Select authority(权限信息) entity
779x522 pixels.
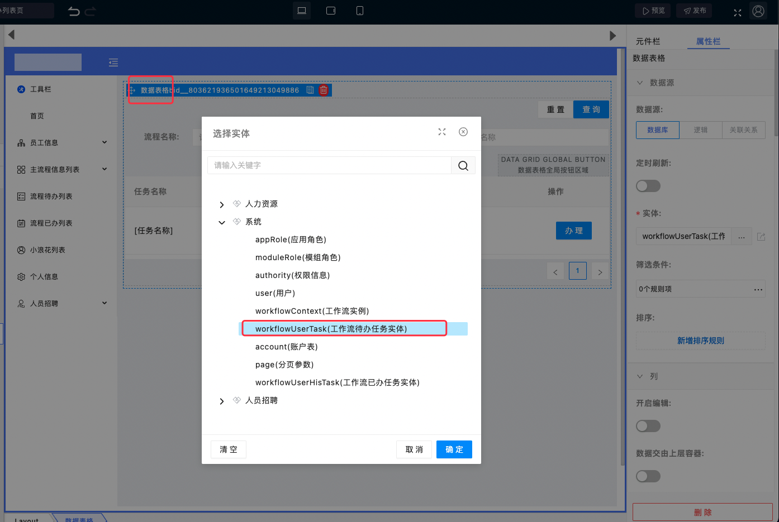coord(292,275)
